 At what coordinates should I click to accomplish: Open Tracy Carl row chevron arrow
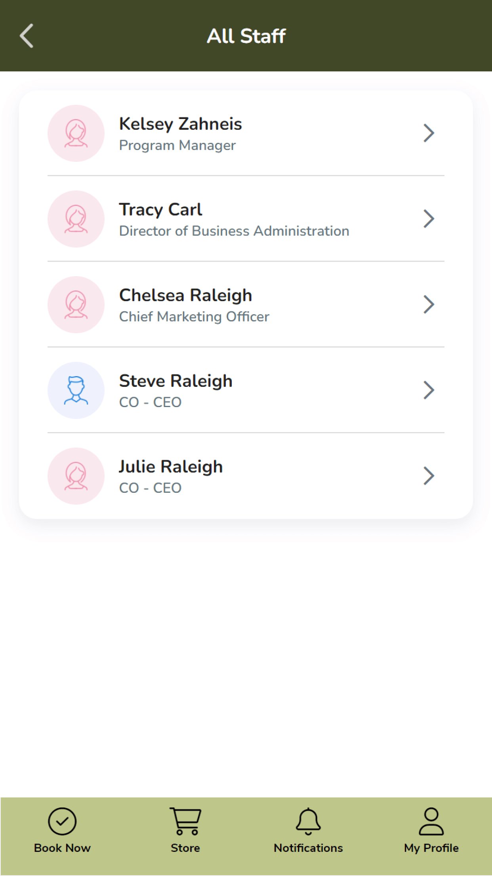[429, 219]
